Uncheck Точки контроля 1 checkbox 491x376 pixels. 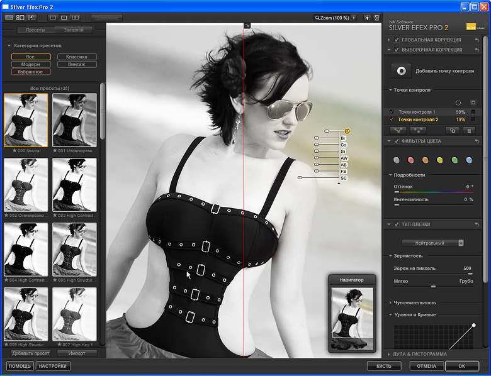[392, 111]
